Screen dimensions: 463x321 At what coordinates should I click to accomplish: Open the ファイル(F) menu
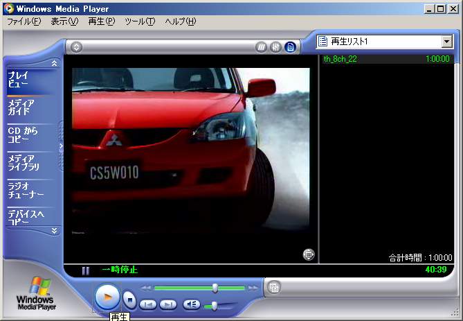tap(24, 21)
